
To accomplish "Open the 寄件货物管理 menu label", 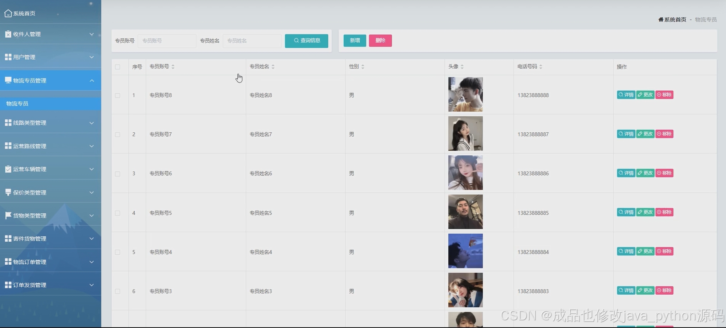I will pyautogui.click(x=30, y=239).
